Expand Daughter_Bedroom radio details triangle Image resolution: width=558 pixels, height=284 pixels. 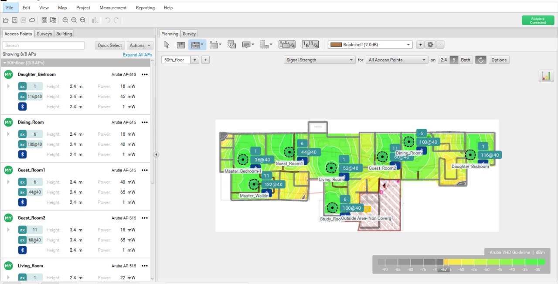coord(8,86)
